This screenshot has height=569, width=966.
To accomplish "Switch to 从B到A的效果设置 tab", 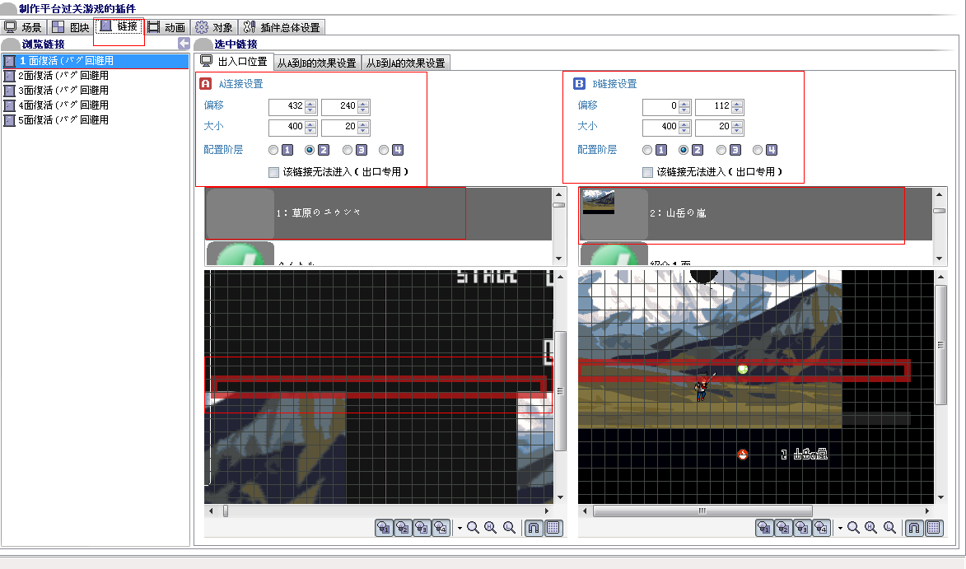I will (405, 63).
